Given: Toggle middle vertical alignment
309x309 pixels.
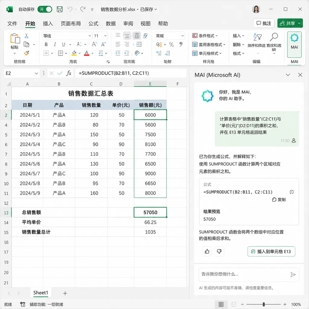Looking at the screenshot, I should pyautogui.click(x=127, y=36).
